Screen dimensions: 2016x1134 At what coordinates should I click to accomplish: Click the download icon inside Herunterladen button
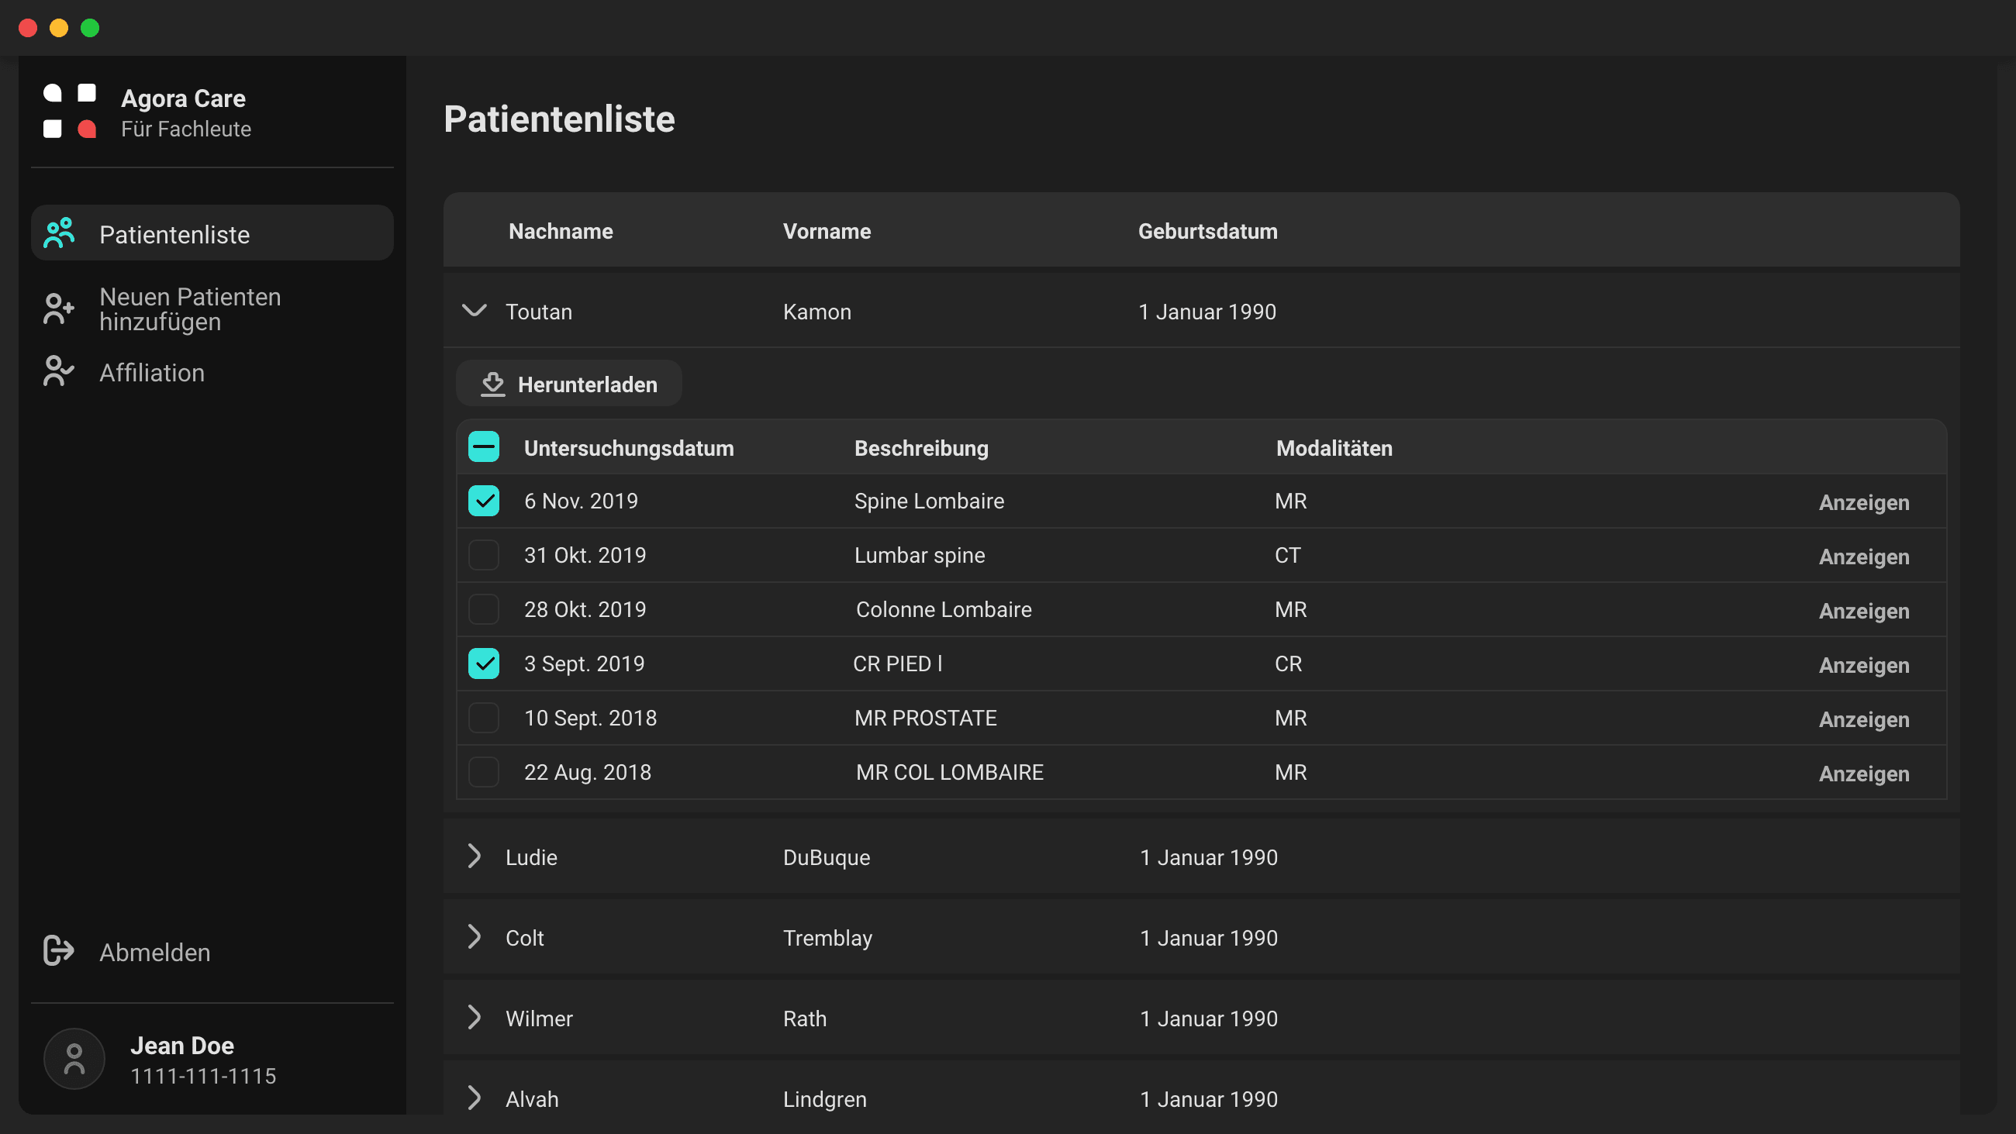492,384
